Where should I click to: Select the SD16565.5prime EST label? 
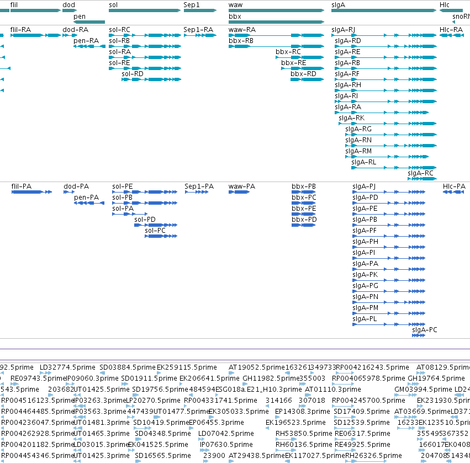click(163, 456)
